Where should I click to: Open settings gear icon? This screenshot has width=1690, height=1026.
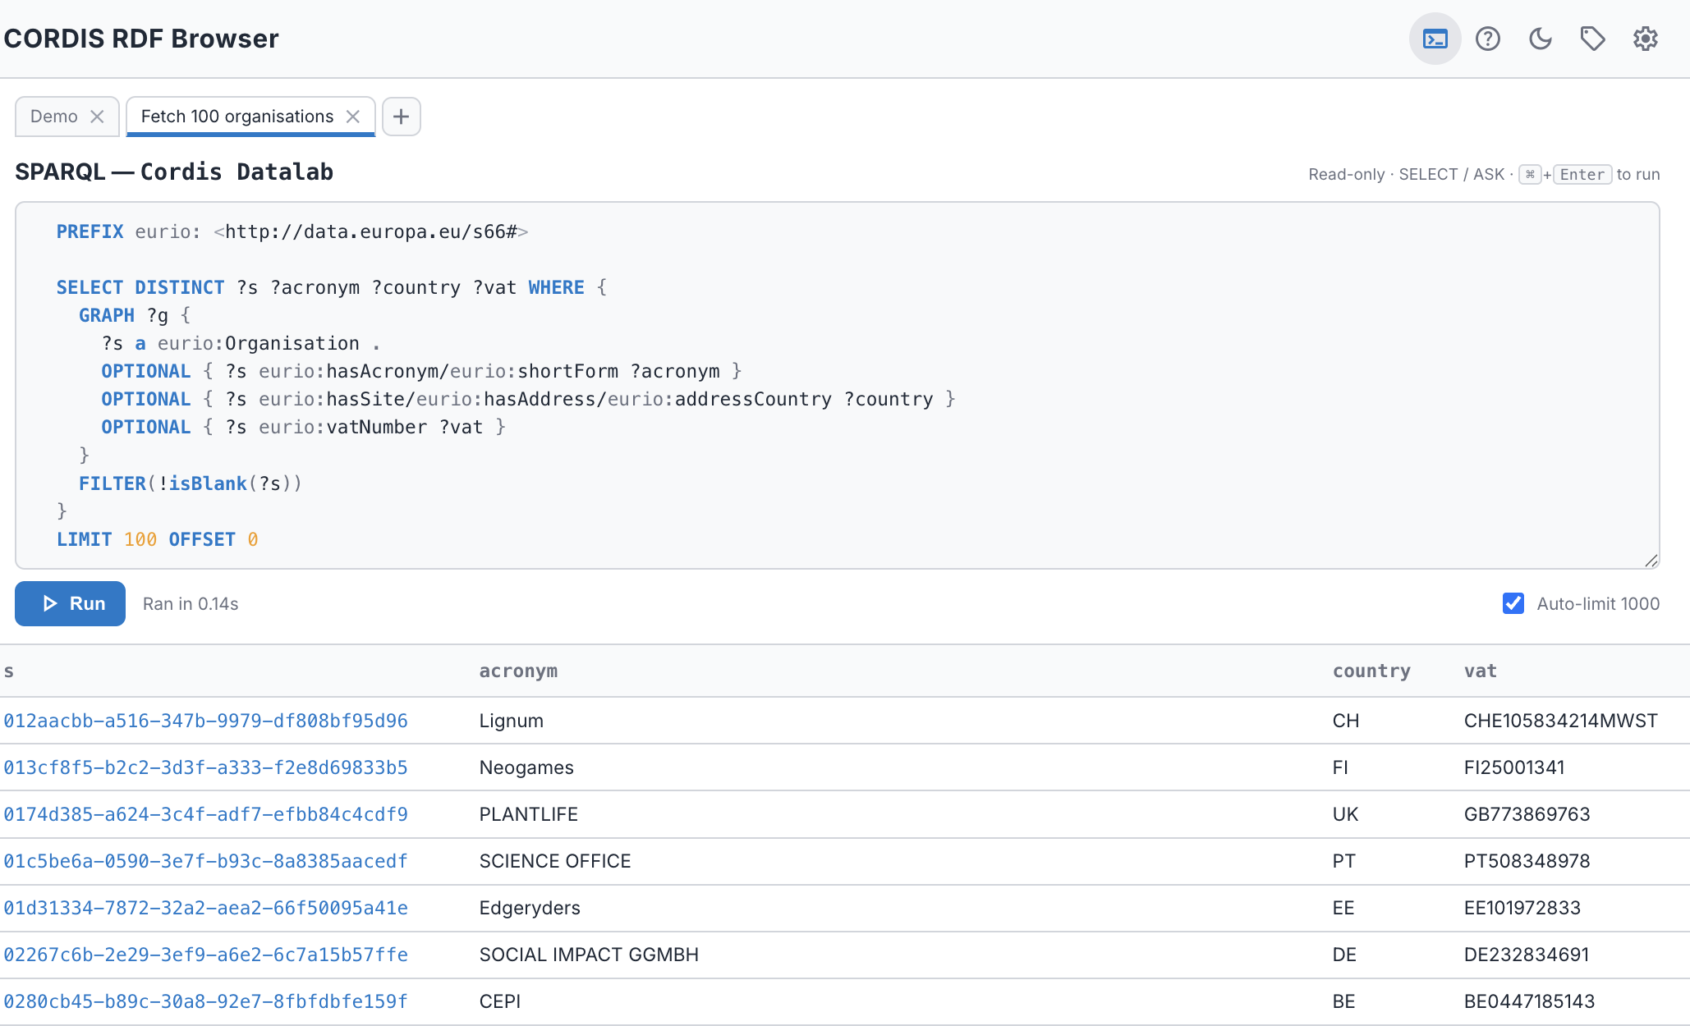1645,39
